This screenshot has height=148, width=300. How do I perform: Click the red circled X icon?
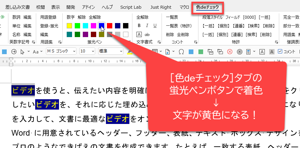point(230,51)
